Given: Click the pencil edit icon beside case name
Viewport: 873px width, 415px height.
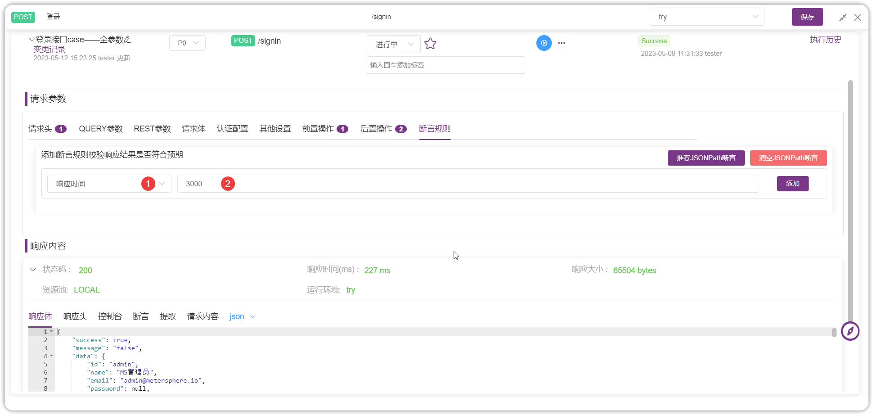Looking at the screenshot, I should point(127,40).
